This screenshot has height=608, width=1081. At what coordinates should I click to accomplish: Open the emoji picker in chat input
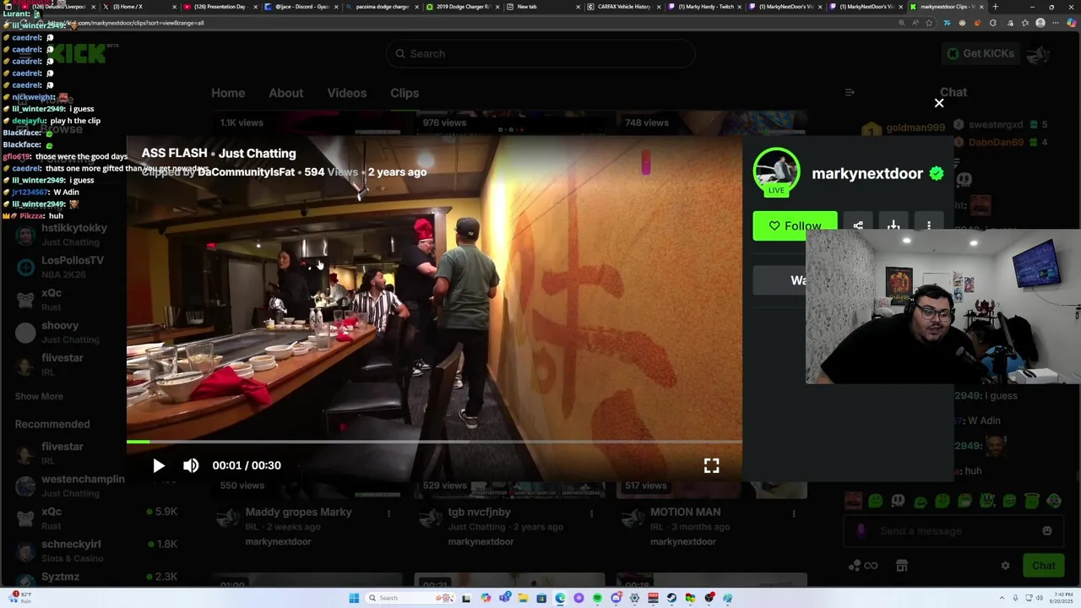pyautogui.click(x=1047, y=531)
